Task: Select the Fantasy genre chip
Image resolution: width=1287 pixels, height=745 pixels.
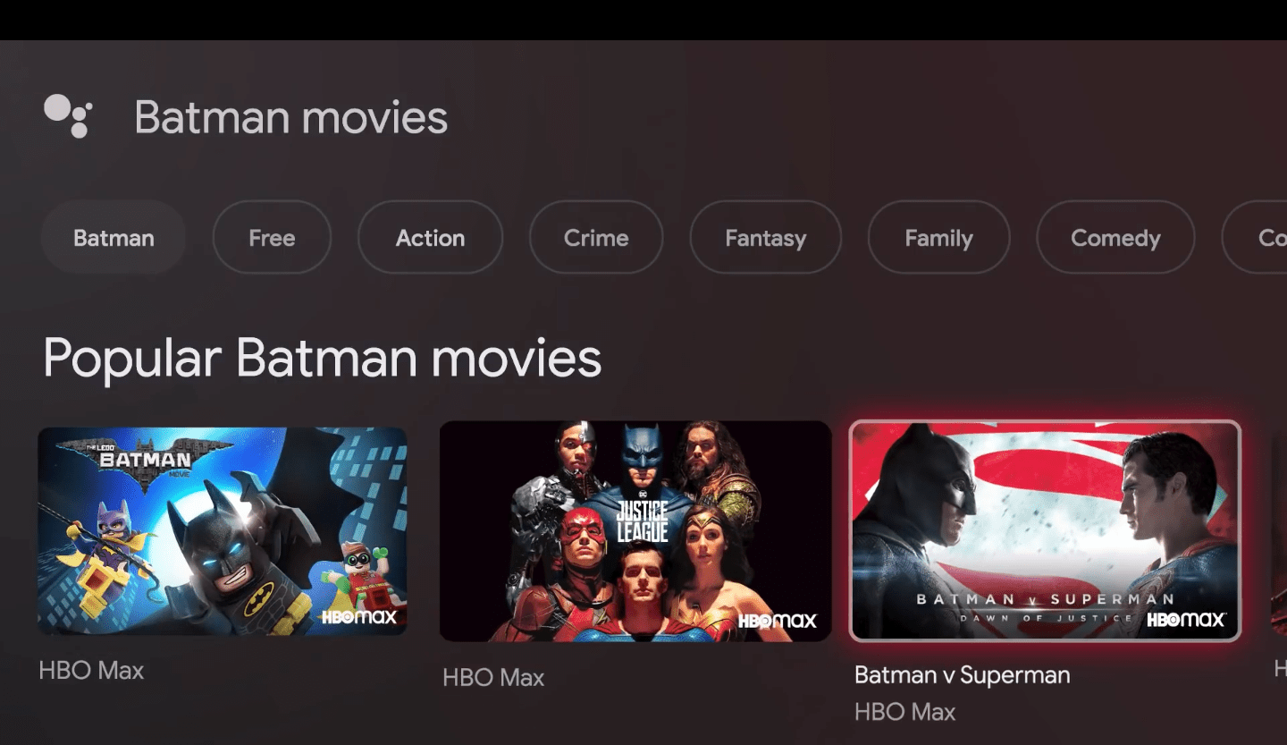Action: (x=765, y=238)
